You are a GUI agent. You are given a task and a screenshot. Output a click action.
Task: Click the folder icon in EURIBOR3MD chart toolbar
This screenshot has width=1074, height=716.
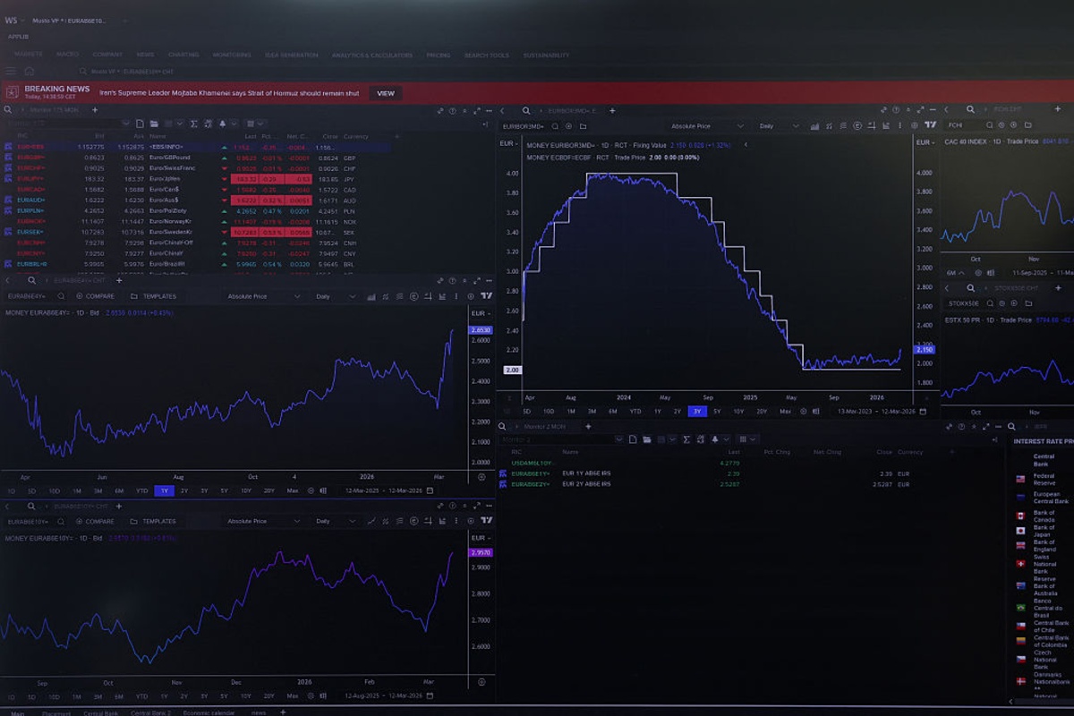583,126
